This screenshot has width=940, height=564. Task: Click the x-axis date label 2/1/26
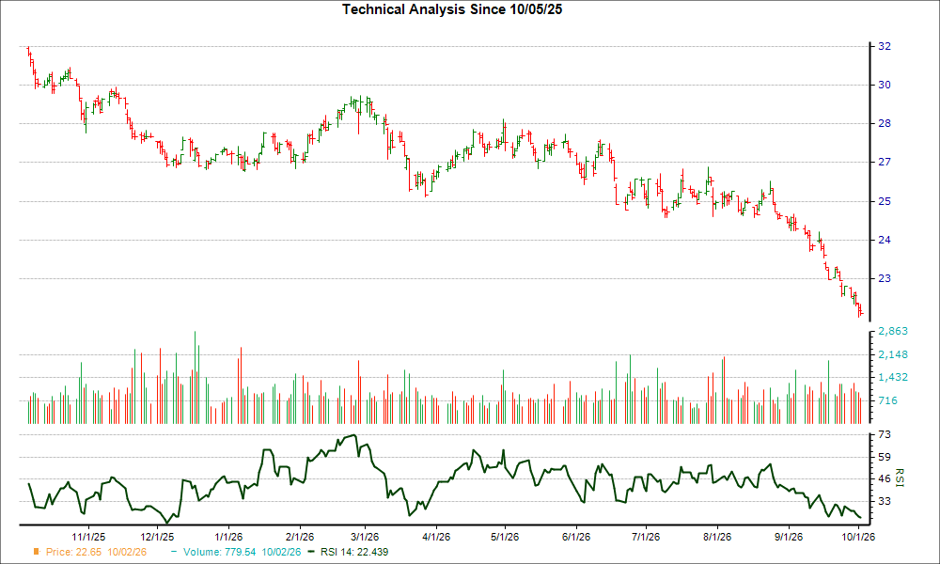tap(300, 537)
